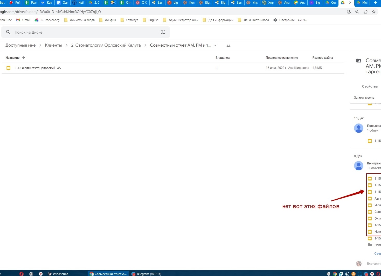The image size is (381, 276).
Task: Open the 'Стамбул' bookmark folder
Action: [x=129, y=20]
